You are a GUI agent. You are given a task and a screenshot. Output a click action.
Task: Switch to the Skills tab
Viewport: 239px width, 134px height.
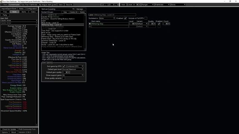(14, 12)
